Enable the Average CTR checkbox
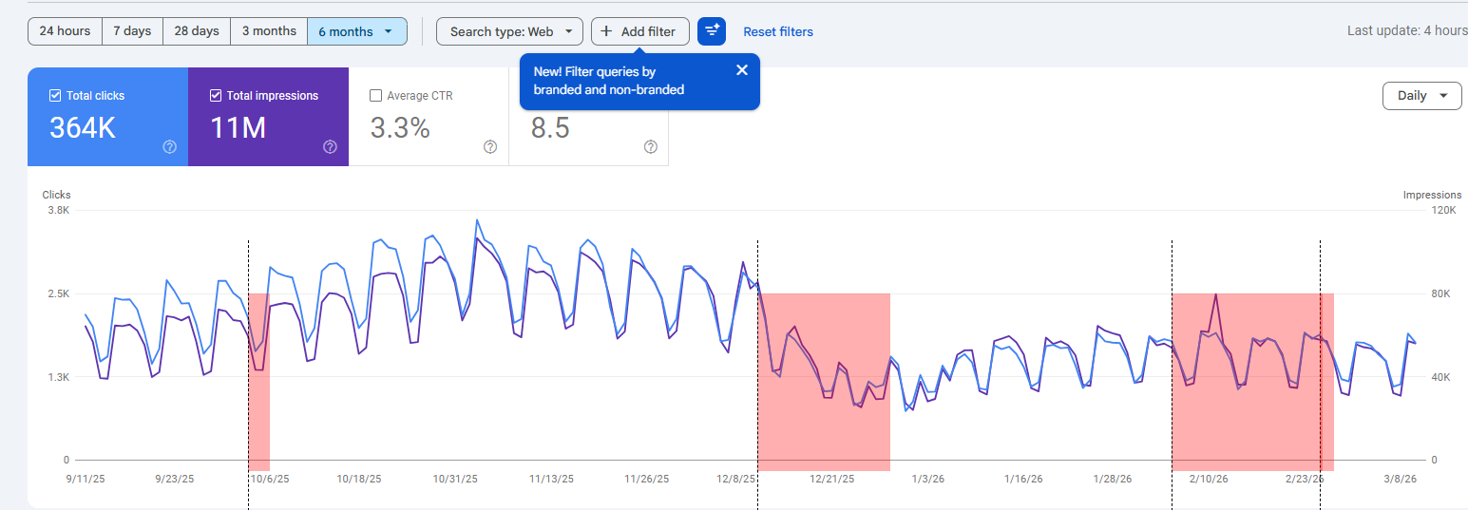 [x=376, y=96]
